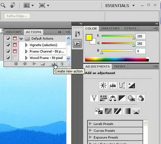This screenshot has height=144, width=161.
Task: Open the Arrange Documents dropdown arrow
Action: pyautogui.click(x=33, y=5)
